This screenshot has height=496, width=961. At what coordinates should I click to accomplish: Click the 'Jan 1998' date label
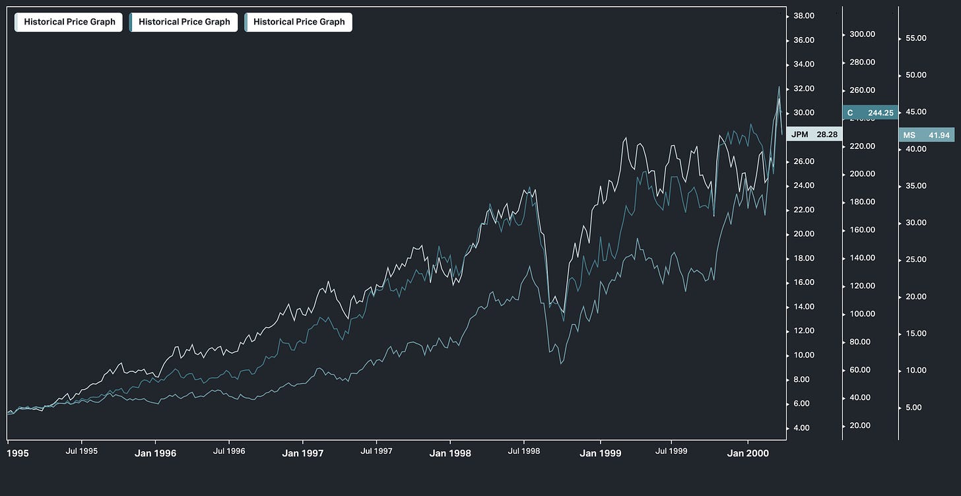[x=450, y=453]
